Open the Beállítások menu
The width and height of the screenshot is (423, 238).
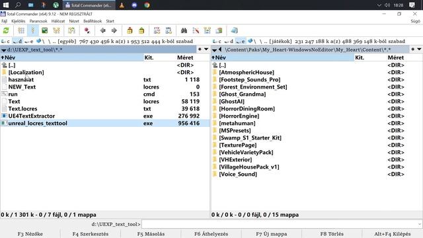(x=93, y=21)
